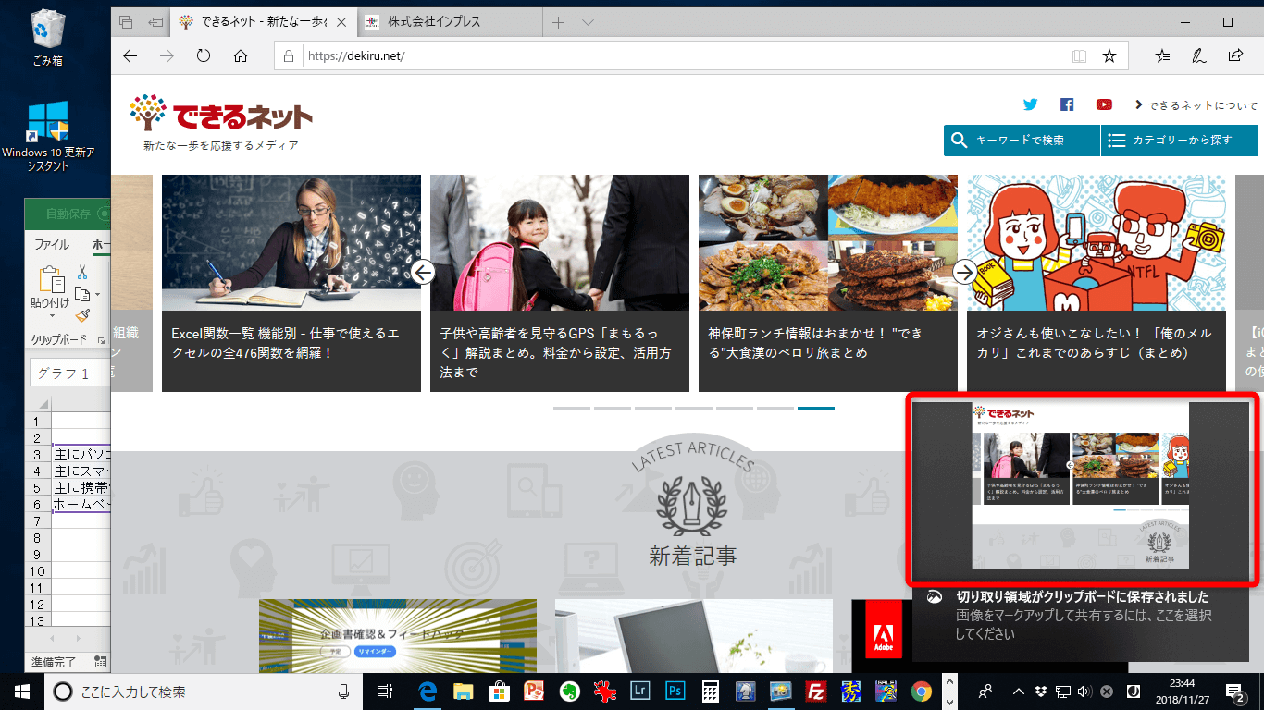Open Windows 10 更新アシスタント desktop shortcut
The width and height of the screenshot is (1264, 710).
48,135
